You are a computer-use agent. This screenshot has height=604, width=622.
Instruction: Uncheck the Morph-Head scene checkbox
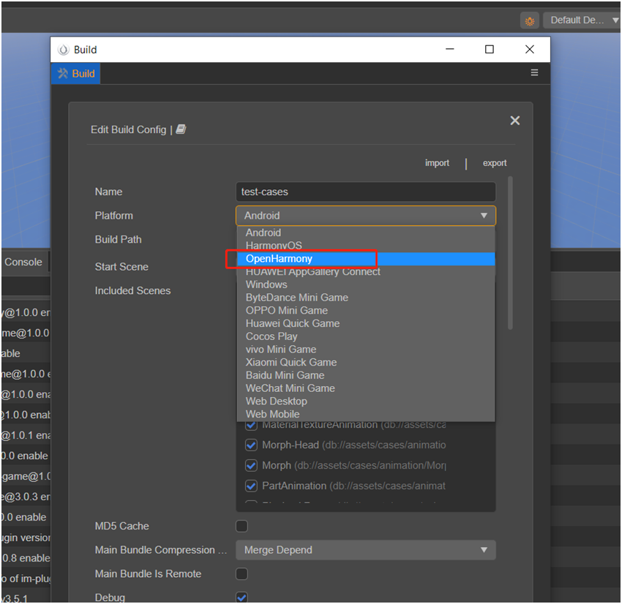[x=251, y=445]
